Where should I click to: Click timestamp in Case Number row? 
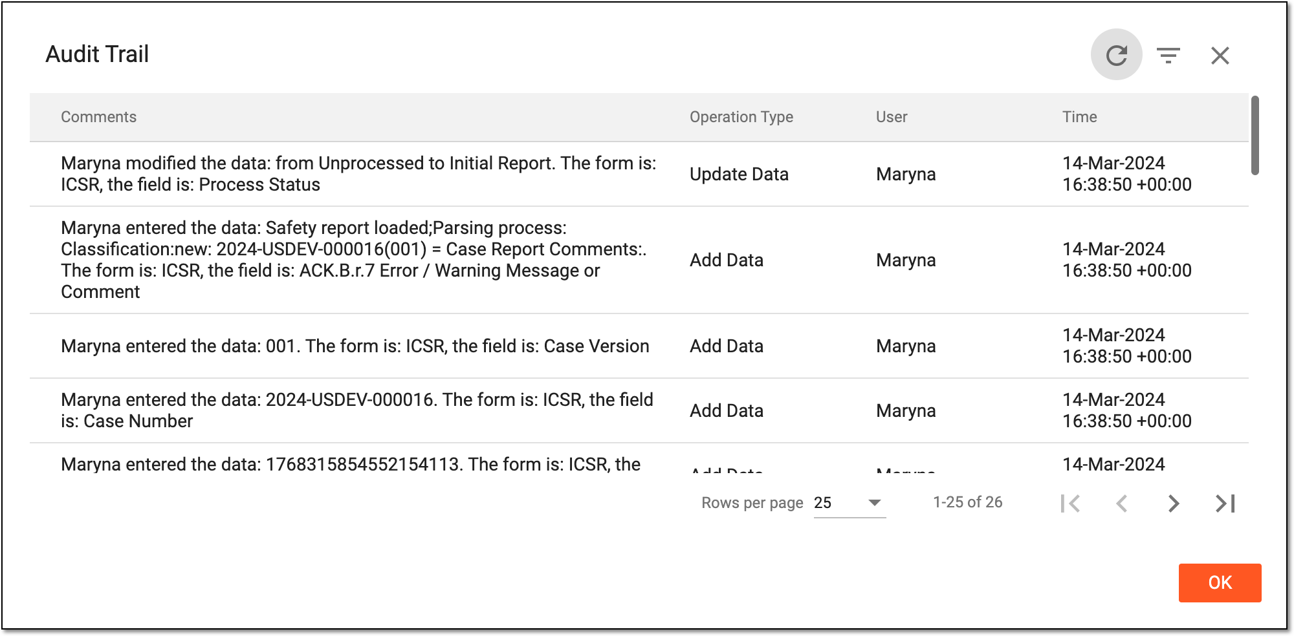tap(1126, 410)
